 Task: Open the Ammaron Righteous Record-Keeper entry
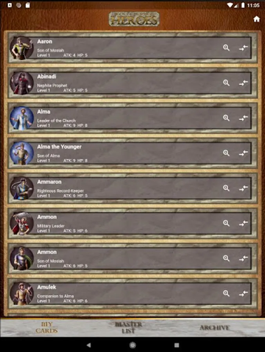click(133, 188)
